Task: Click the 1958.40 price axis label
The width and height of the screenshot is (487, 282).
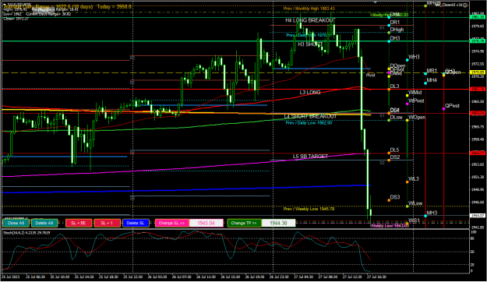Action: 478,139
